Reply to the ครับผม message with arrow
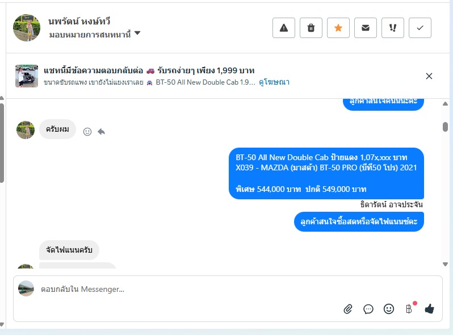The width and height of the screenshot is (453, 335). (x=101, y=132)
